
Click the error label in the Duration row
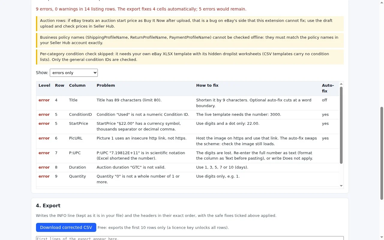click(x=44, y=167)
